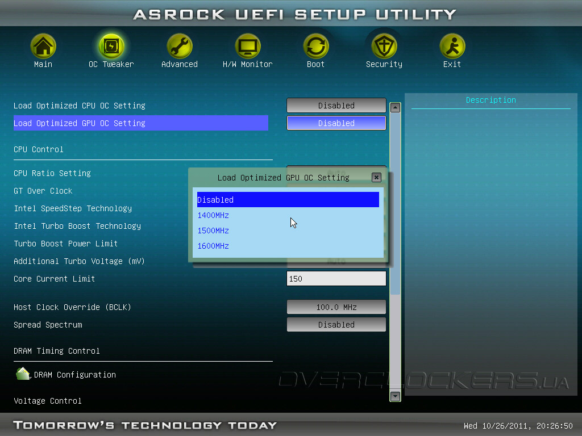Open DRAM Configuration entry text

coord(75,375)
